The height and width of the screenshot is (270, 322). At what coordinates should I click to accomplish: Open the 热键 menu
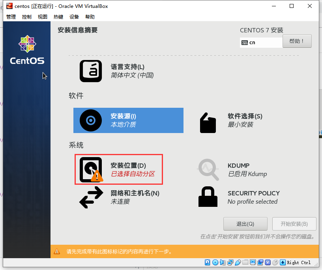tap(58, 17)
